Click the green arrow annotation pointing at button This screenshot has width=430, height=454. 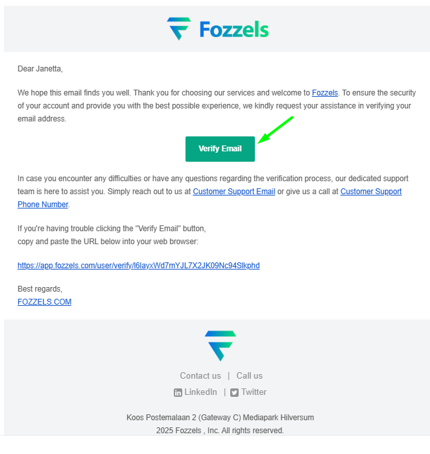(276, 129)
